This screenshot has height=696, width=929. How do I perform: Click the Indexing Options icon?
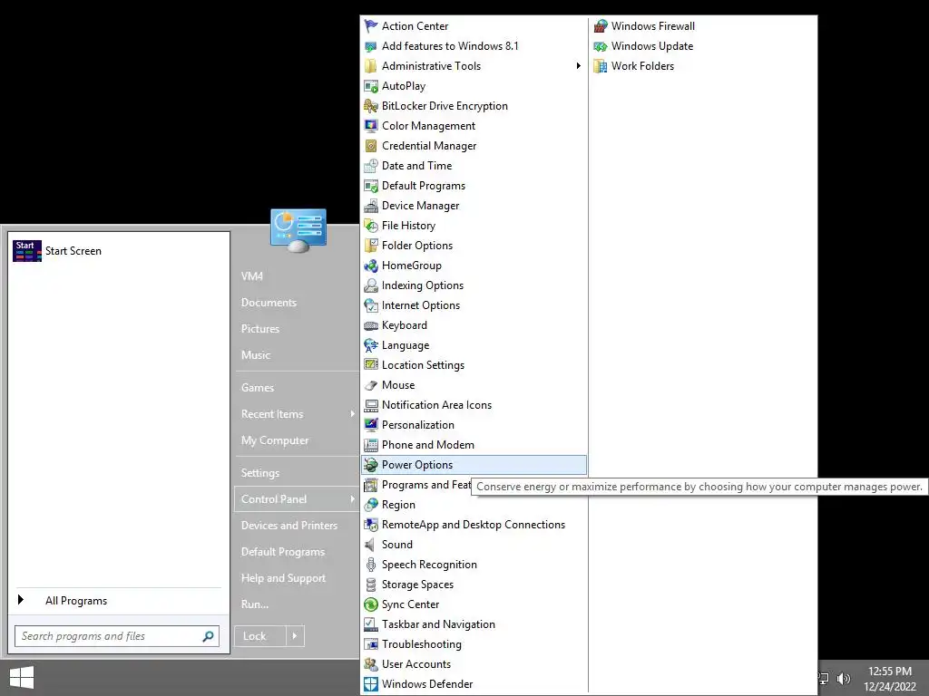tap(371, 285)
